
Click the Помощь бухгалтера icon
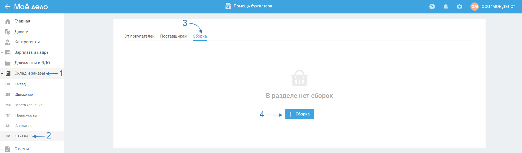[x=228, y=6]
